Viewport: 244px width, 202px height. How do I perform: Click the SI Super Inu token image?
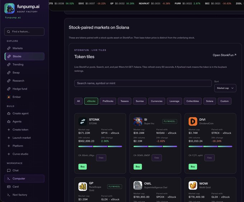138,121
